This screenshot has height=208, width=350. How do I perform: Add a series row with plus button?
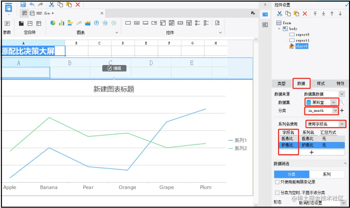[312, 152]
